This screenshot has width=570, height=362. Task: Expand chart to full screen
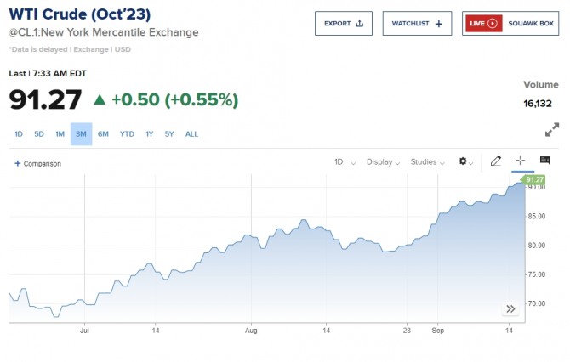point(552,130)
